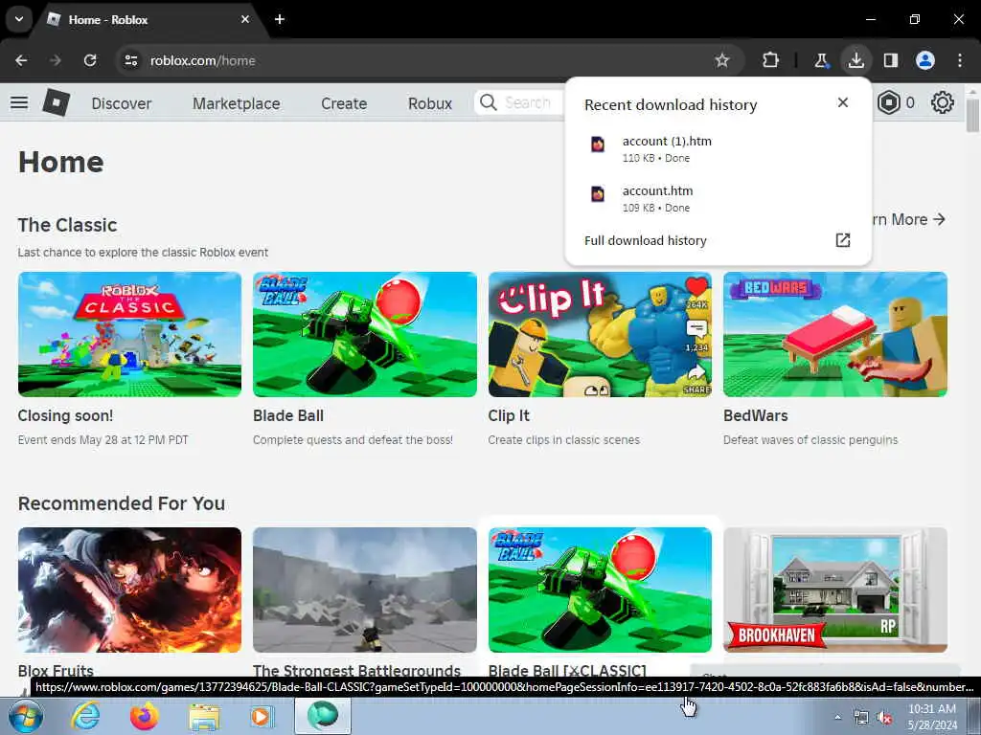Click the Recommended For You heading
Image resolution: width=981 pixels, height=735 pixels.
pos(122,503)
